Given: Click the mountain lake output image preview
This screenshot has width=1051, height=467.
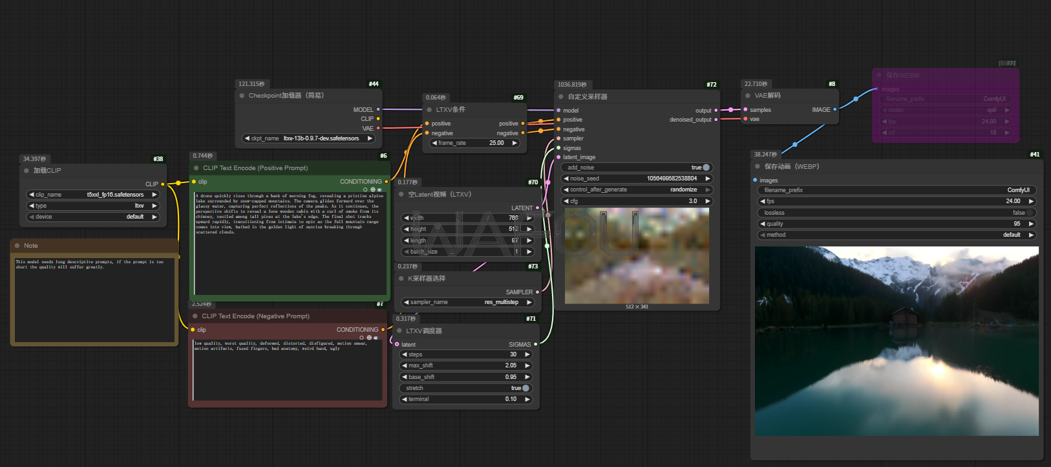Looking at the screenshot, I should click(x=897, y=341).
